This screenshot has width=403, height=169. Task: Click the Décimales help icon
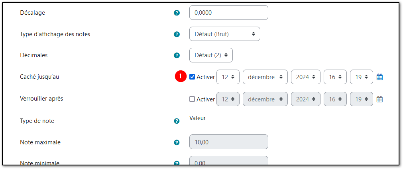click(x=177, y=56)
